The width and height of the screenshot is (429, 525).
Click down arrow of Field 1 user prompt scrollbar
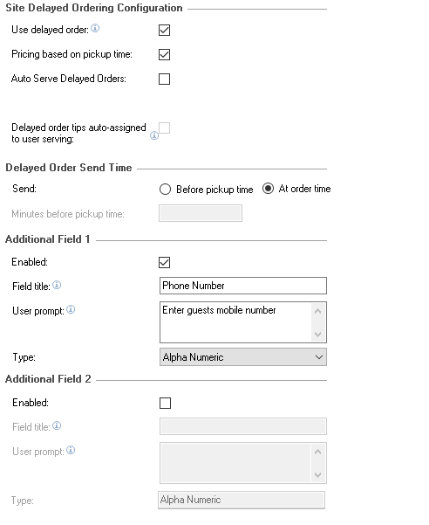coord(318,335)
